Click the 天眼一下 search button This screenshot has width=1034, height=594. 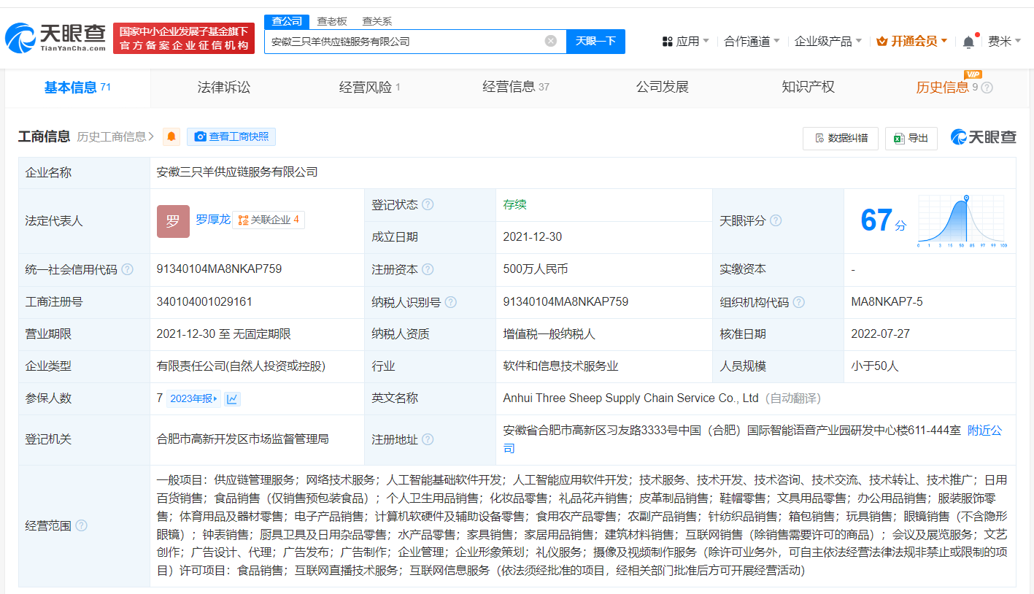tap(595, 42)
